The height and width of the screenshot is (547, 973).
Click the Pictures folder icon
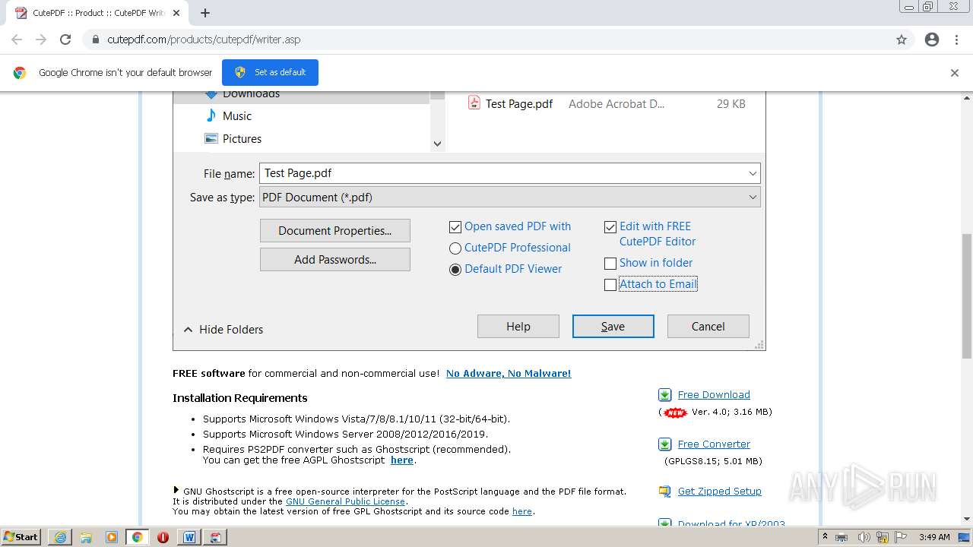coord(211,138)
